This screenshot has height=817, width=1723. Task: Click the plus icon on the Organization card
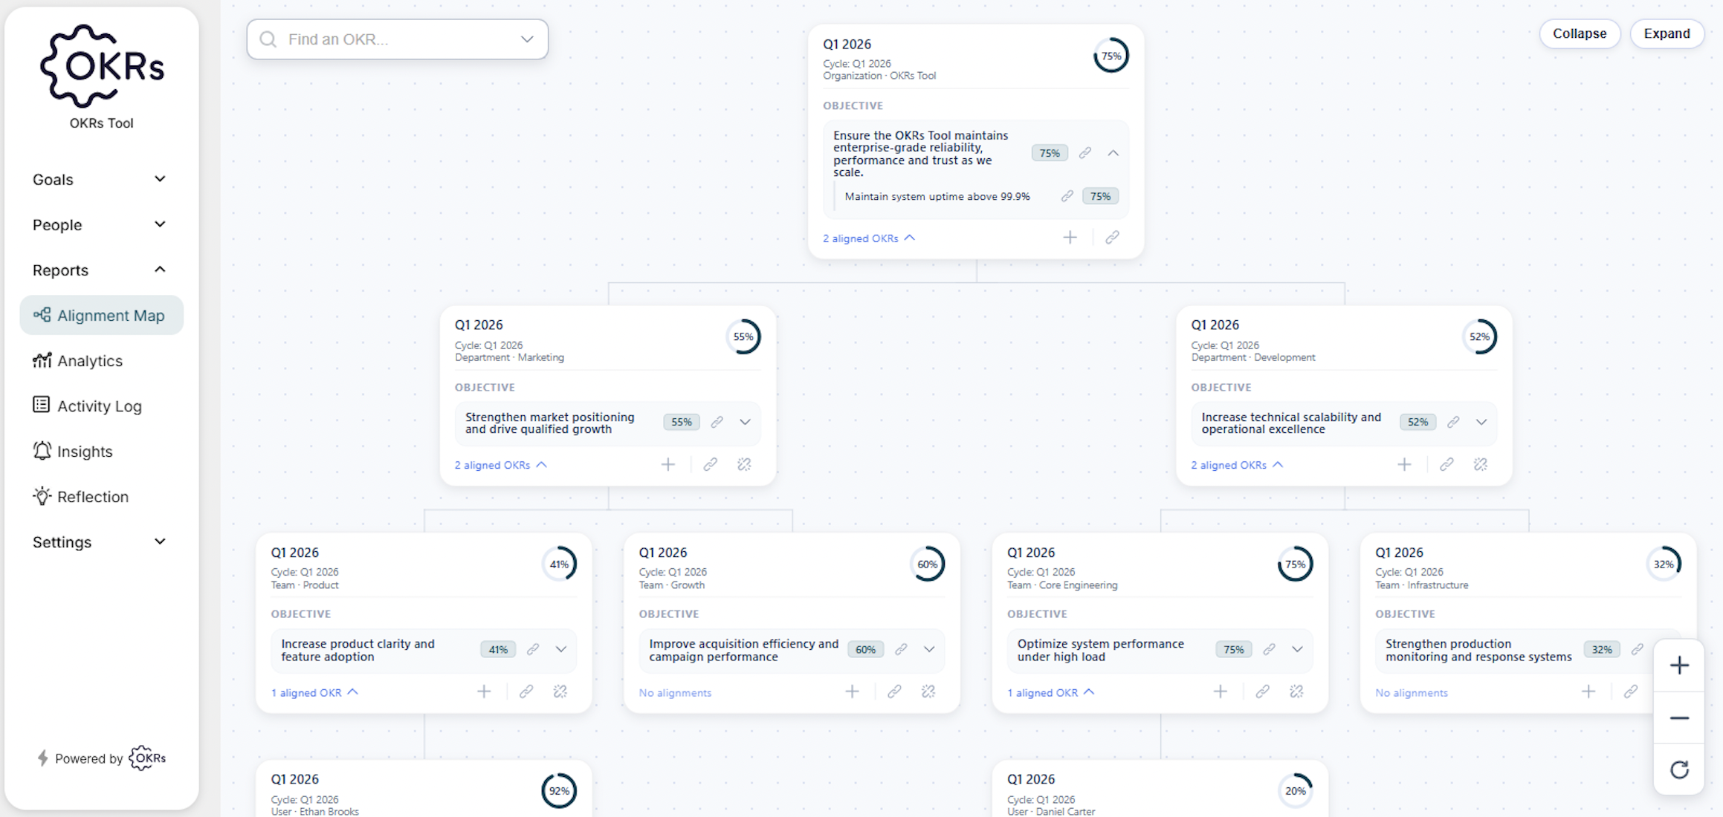[1070, 238]
